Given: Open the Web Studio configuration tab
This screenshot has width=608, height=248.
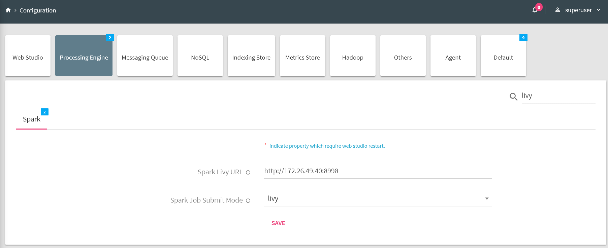Looking at the screenshot, I should coord(28,56).
